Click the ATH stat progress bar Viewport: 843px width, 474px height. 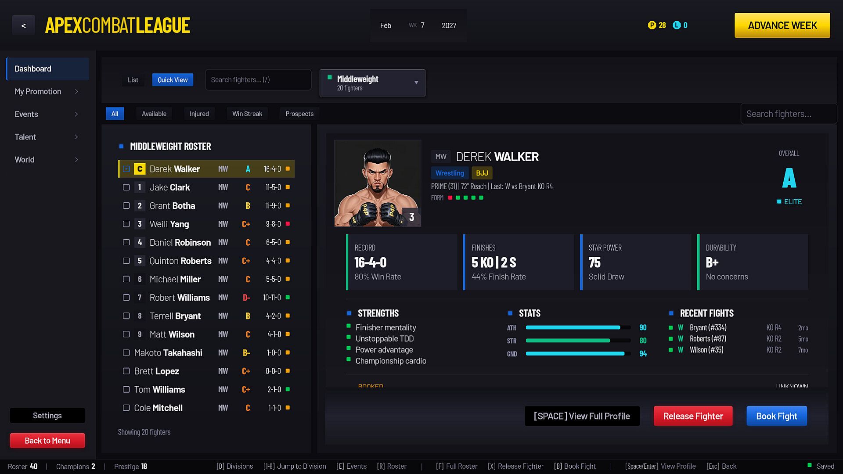[578, 327]
